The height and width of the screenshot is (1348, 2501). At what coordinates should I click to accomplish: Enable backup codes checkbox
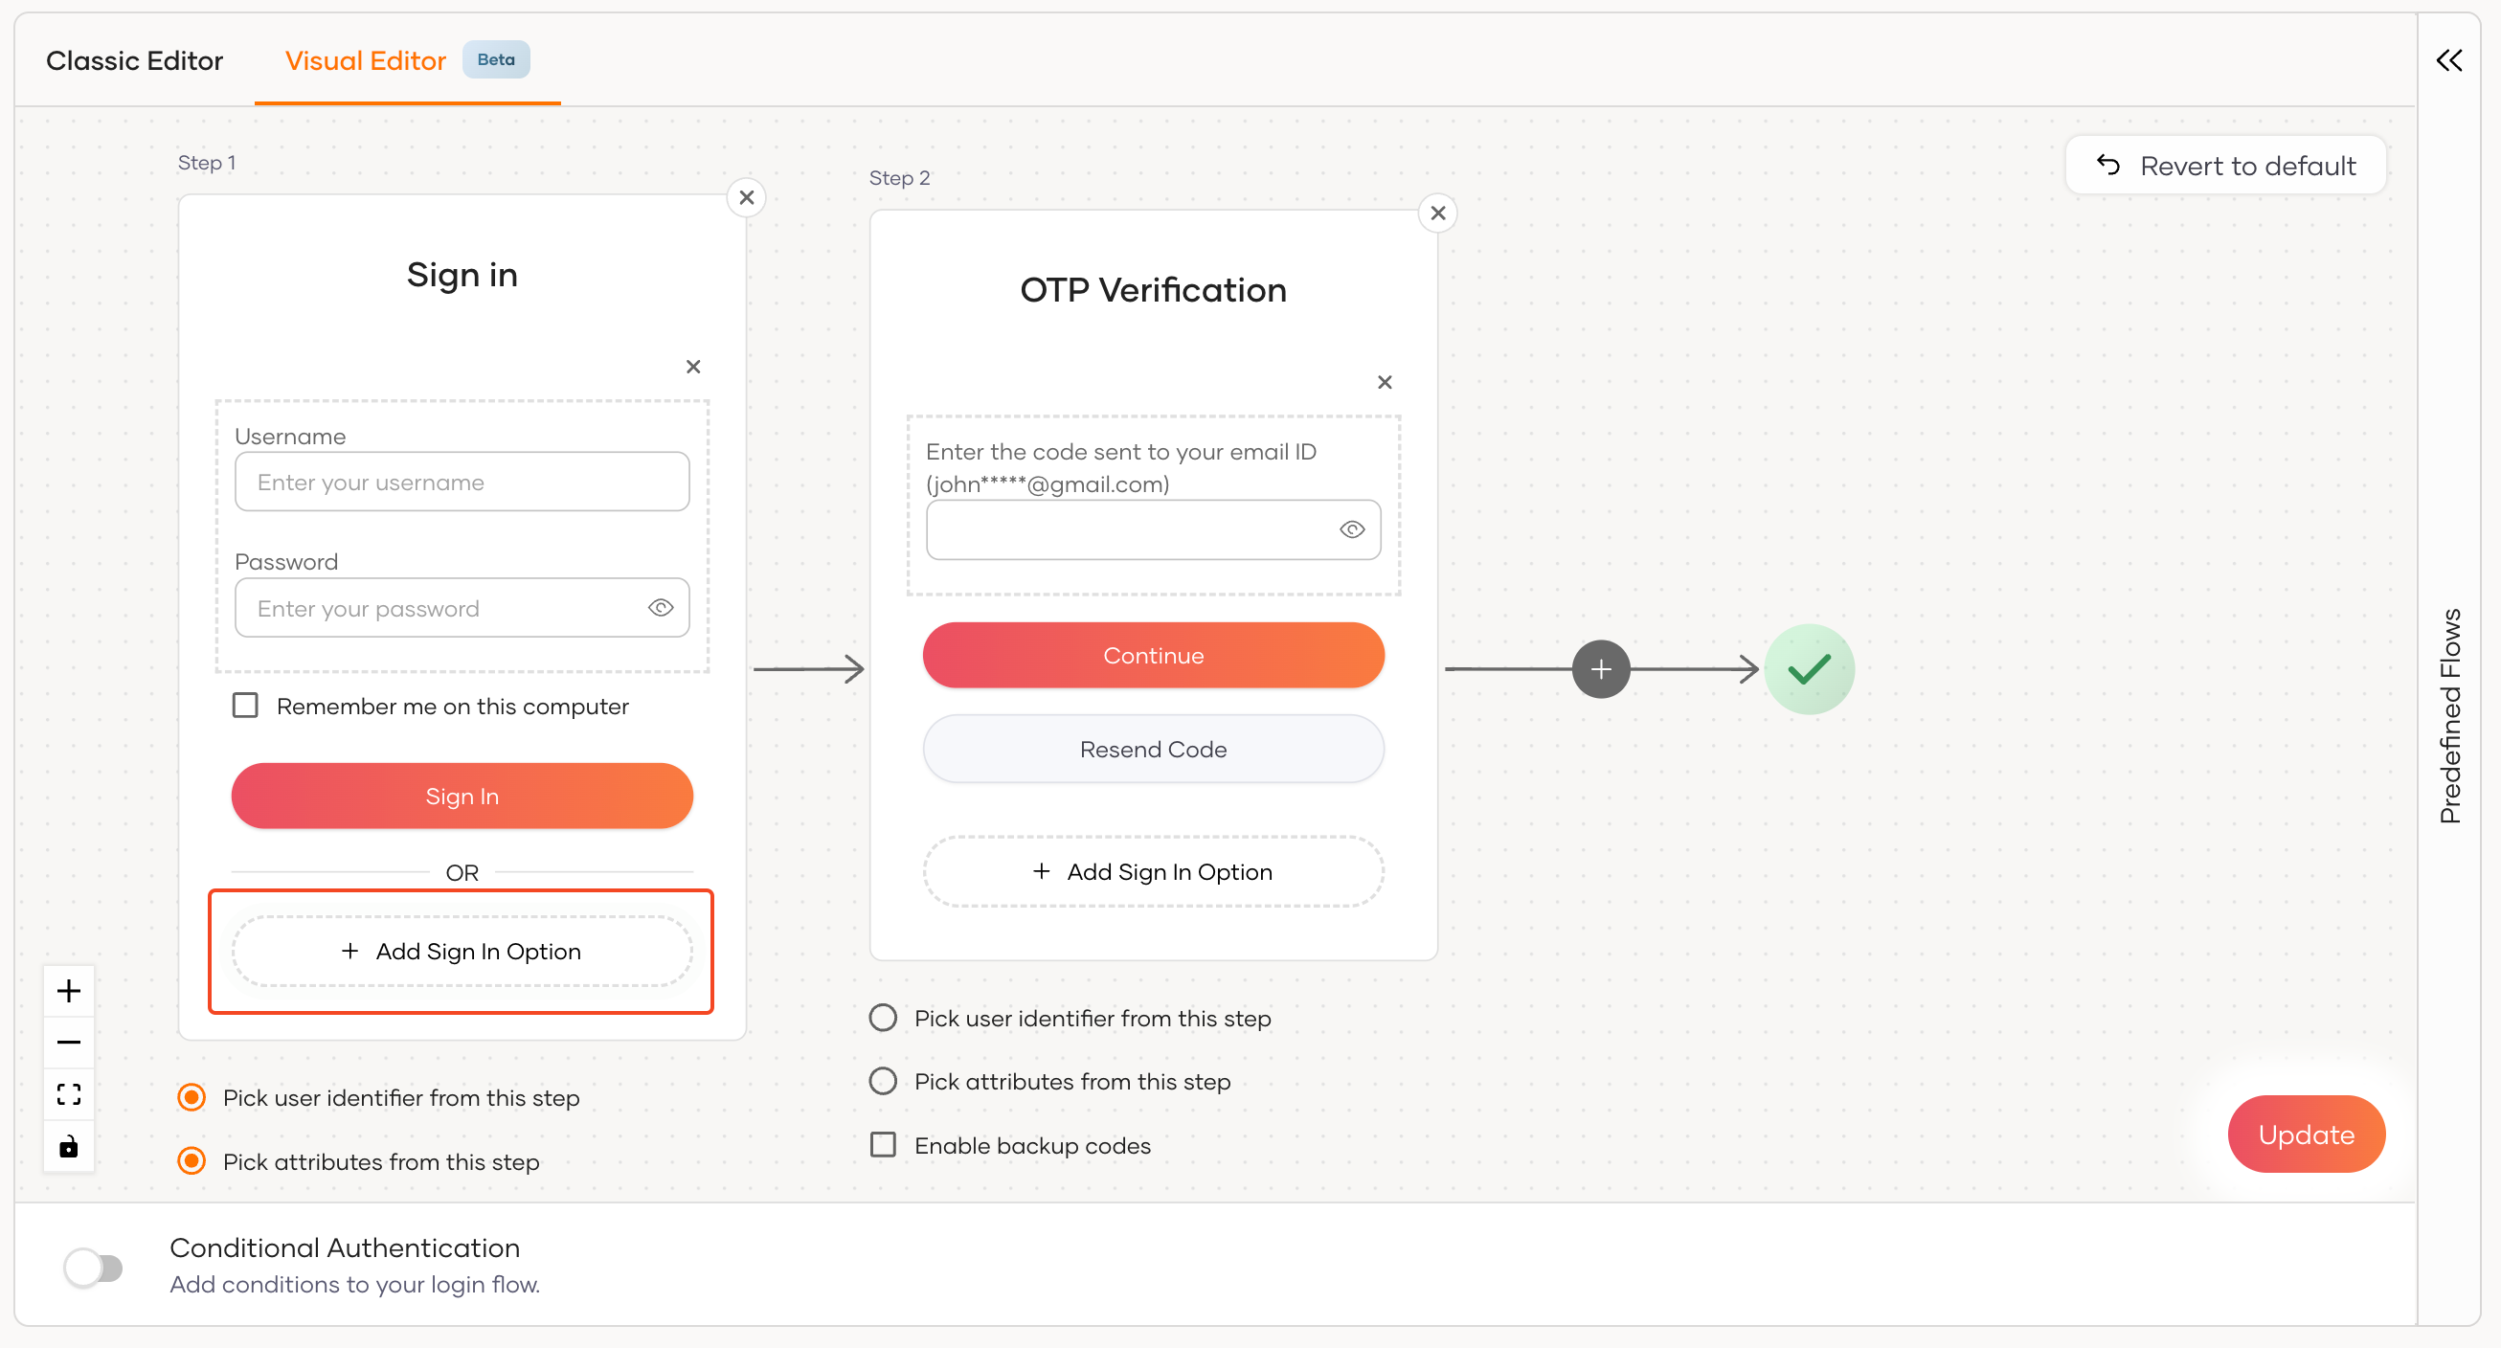(883, 1145)
